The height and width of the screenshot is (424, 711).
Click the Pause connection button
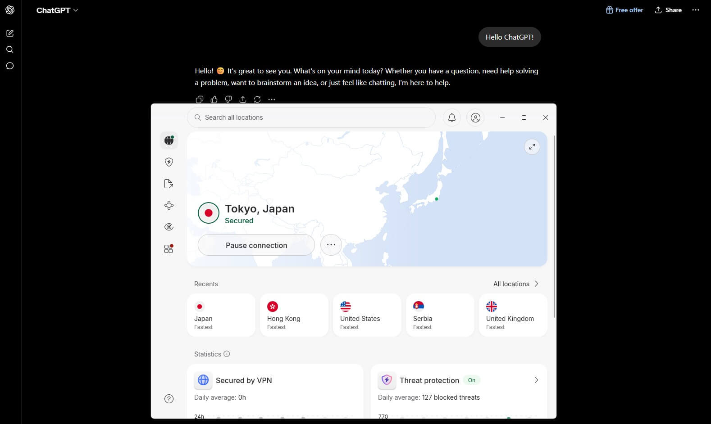[x=256, y=245]
